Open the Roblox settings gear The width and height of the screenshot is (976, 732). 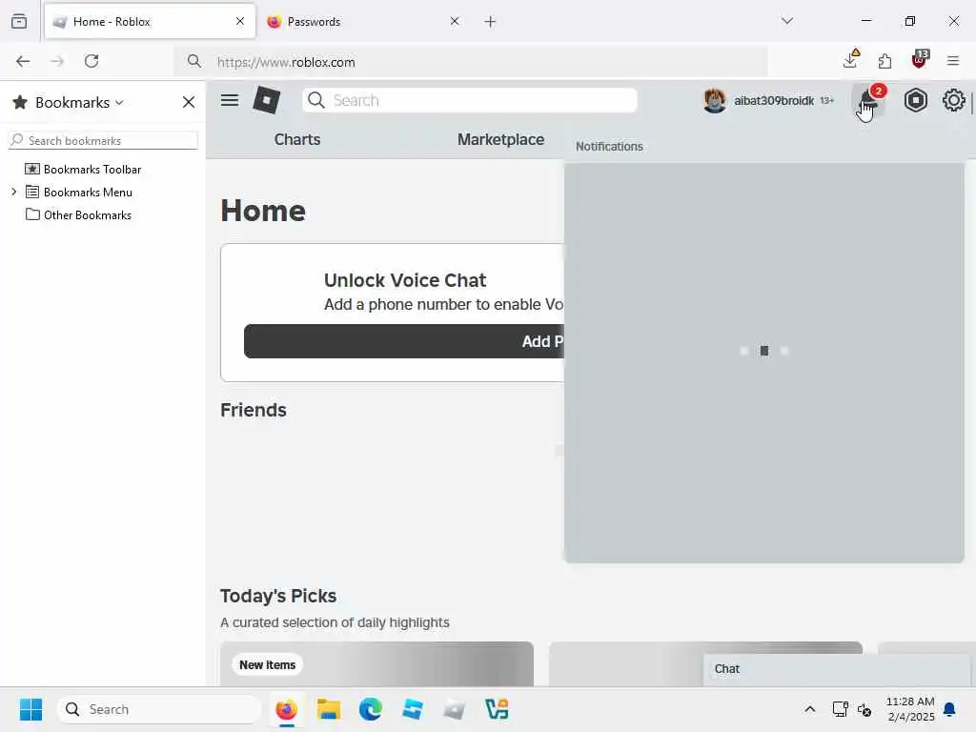coord(953,100)
